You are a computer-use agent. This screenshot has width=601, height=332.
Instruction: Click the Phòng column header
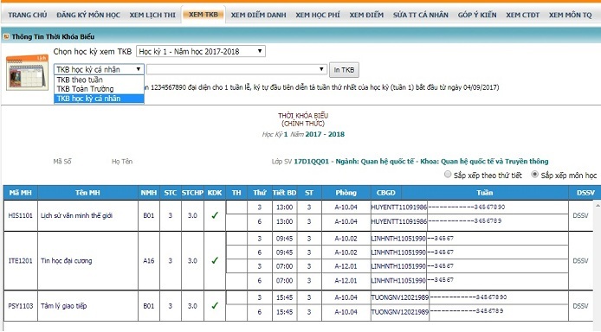346,193
